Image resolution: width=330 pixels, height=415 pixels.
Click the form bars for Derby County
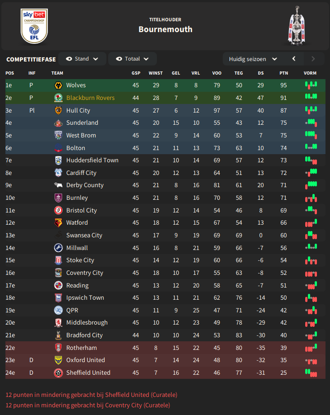click(311, 185)
